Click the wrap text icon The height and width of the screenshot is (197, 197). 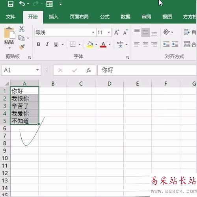tap(187, 32)
